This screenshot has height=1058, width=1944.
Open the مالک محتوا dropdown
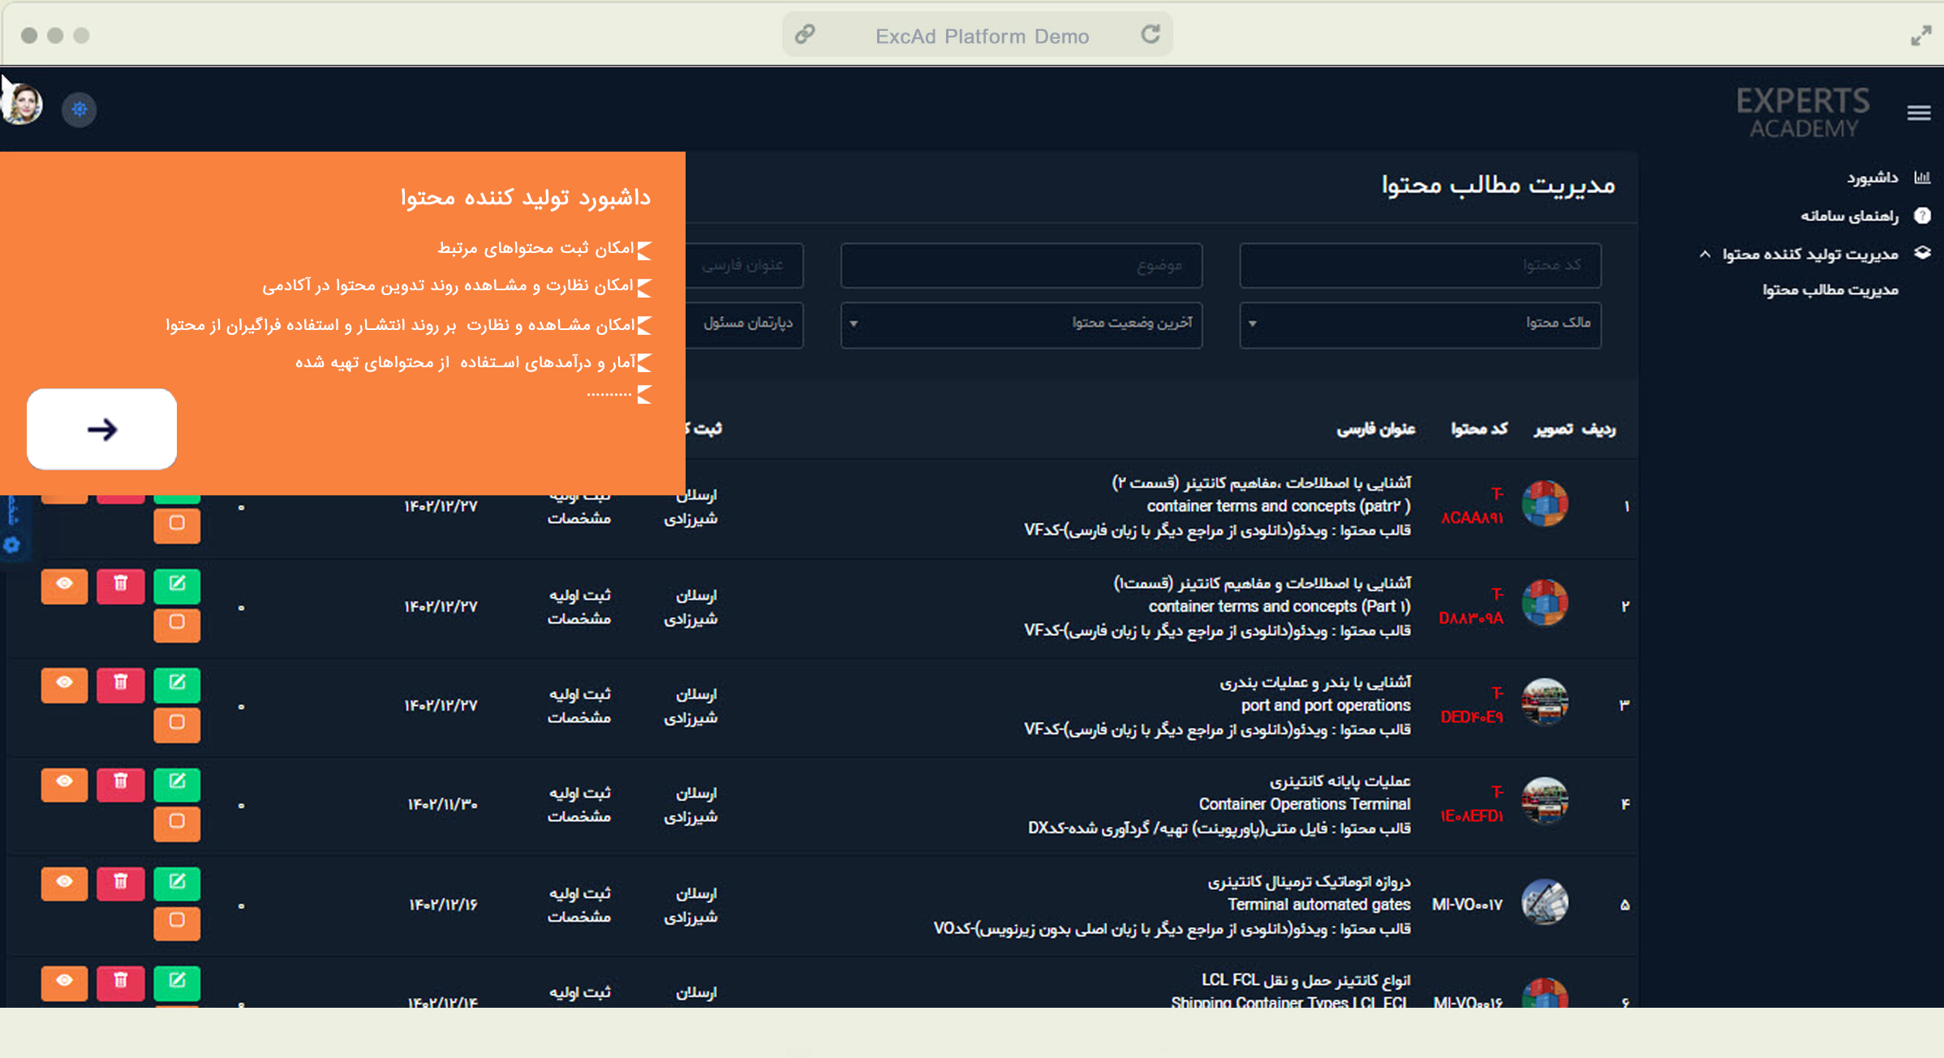(1420, 323)
